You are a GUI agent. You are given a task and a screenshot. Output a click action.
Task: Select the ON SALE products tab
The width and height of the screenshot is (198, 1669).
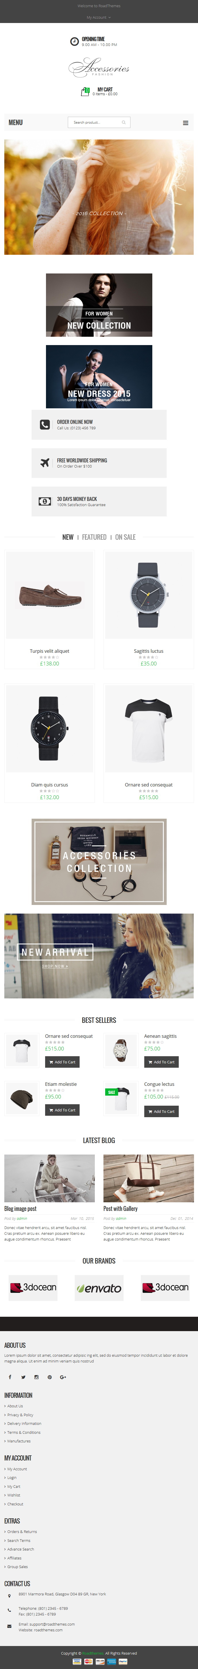(x=126, y=537)
